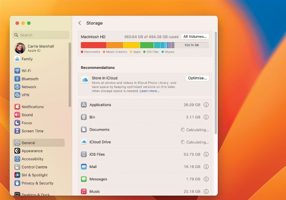Show info for Messages storage
Image resolution: width=286 pixels, height=200 pixels.
pos(206,179)
